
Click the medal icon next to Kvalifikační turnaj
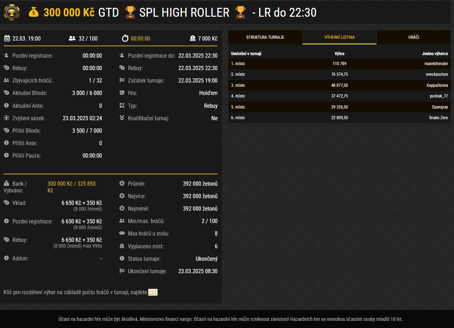coord(122,118)
